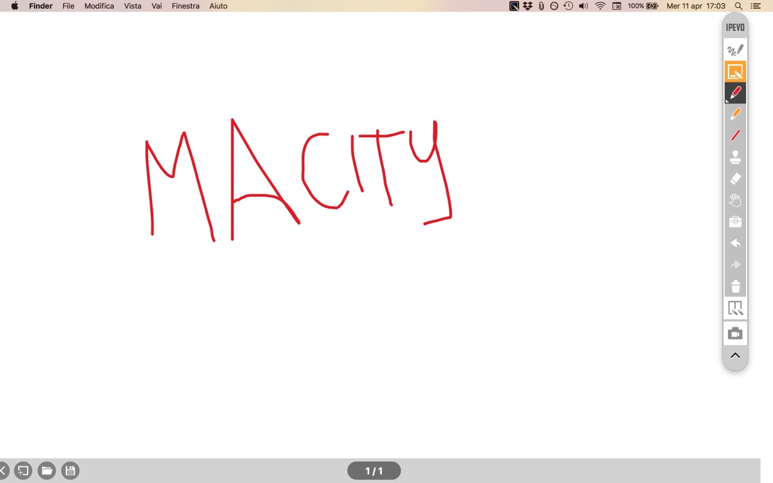Viewport: 773px width, 483px height.
Task: Choose the red marker pen tool
Action: coord(735,93)
